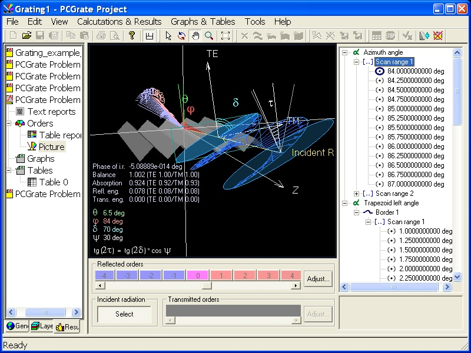Collapse the Trapezoid left angle node
471x353 pixels.
click(345, 203)
